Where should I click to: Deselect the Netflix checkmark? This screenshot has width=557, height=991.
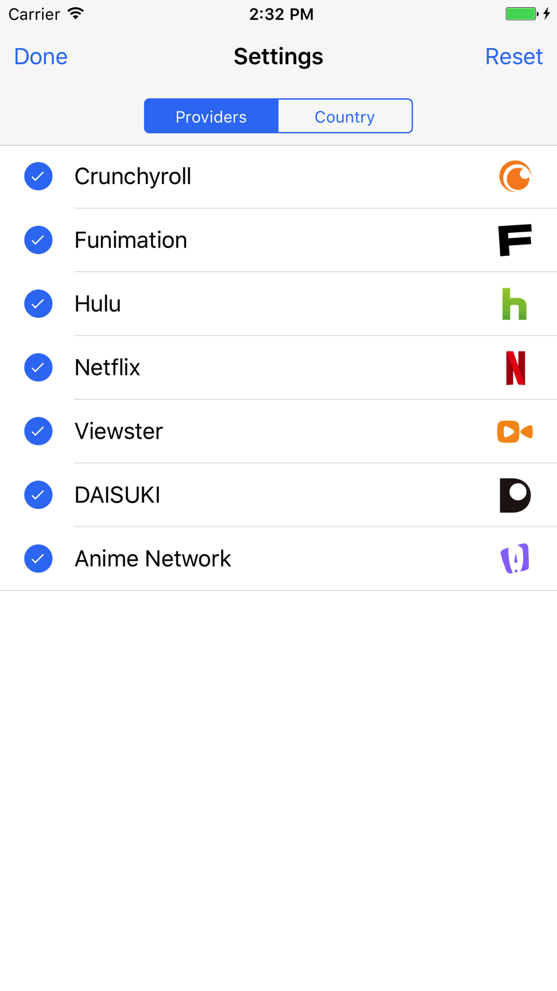coord(38,367)
